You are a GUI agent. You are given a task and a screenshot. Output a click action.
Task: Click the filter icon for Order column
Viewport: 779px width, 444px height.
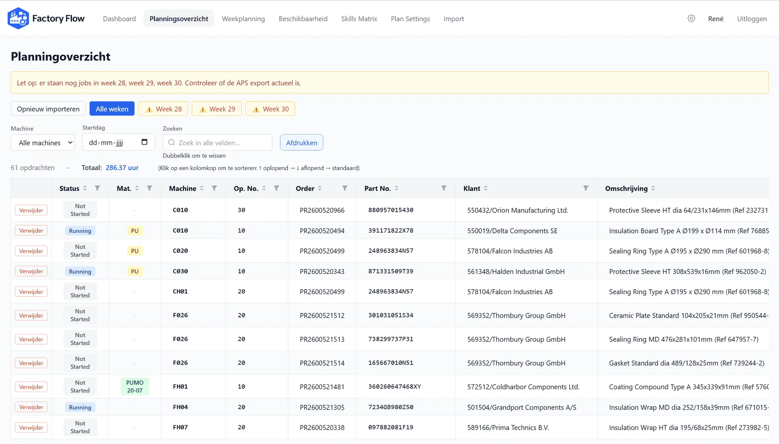pyautogui.click(x=345, y=188)
